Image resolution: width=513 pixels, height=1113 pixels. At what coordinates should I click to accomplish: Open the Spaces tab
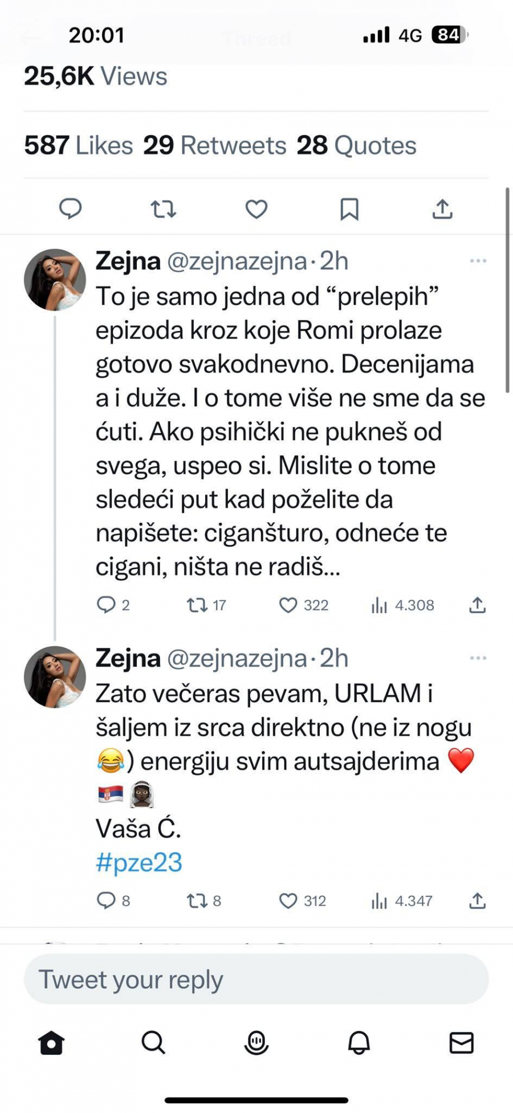[256, 1043]
